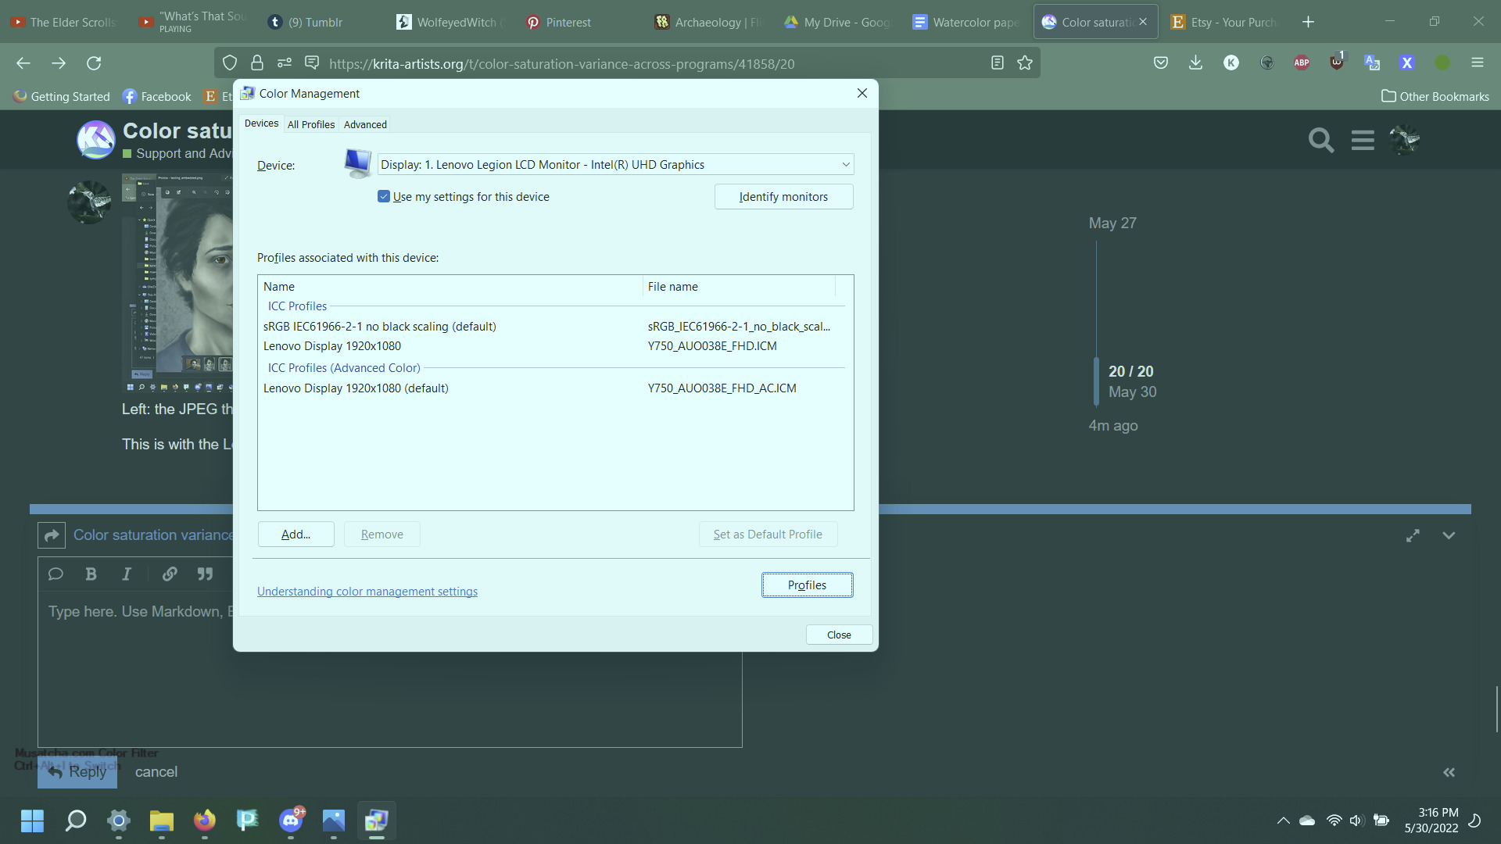Screen dimensions: 1501x844
Task: Click the insert link icon in editor
Action: 169,574
